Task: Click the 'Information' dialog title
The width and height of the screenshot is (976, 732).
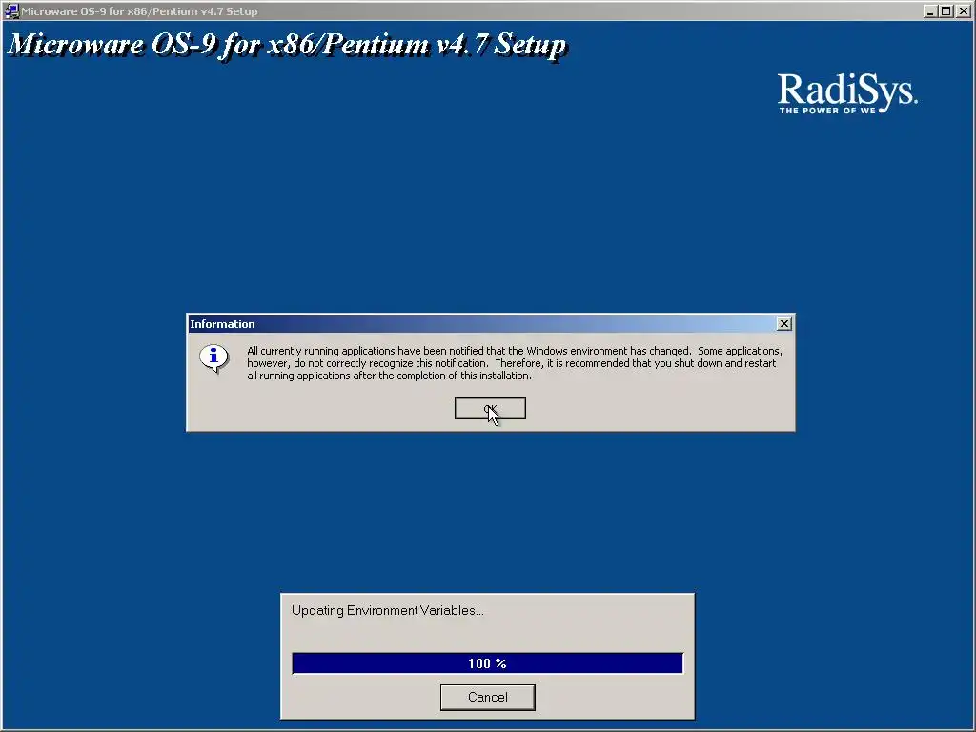Action: coord(222,324)
